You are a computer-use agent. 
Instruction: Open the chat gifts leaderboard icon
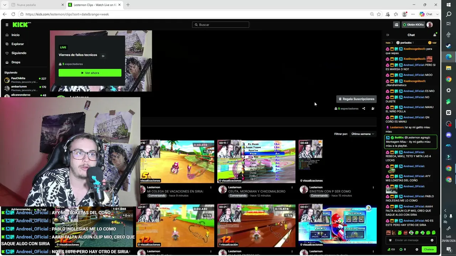(435, 35)
